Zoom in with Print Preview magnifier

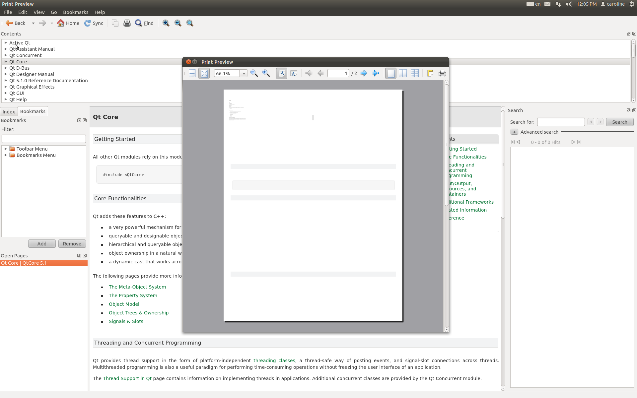pos(266,73)
